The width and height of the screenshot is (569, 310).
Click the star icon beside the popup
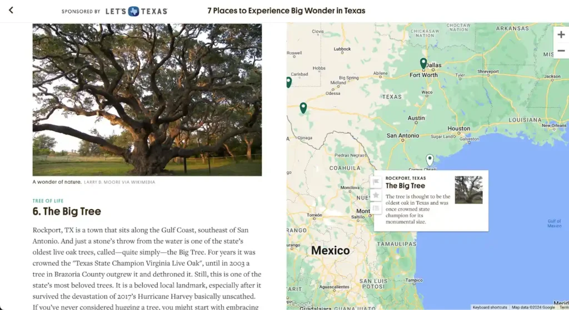376,195
